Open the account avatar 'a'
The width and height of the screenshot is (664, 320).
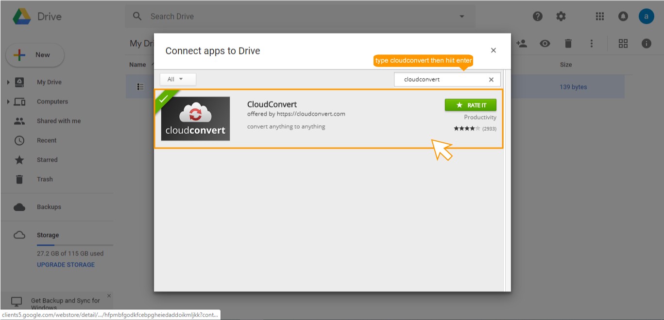(x=647, y=16)
